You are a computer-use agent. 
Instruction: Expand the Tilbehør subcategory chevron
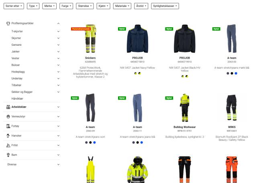coord(58,85)
